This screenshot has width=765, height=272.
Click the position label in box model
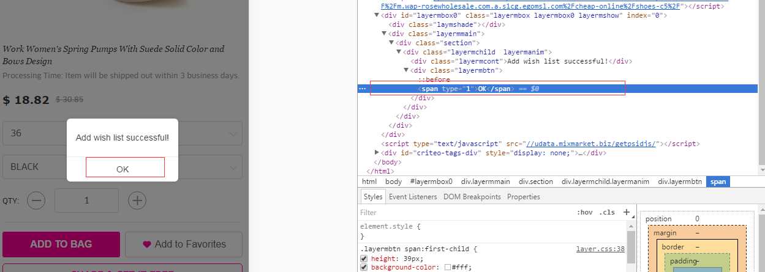(658, 219)
